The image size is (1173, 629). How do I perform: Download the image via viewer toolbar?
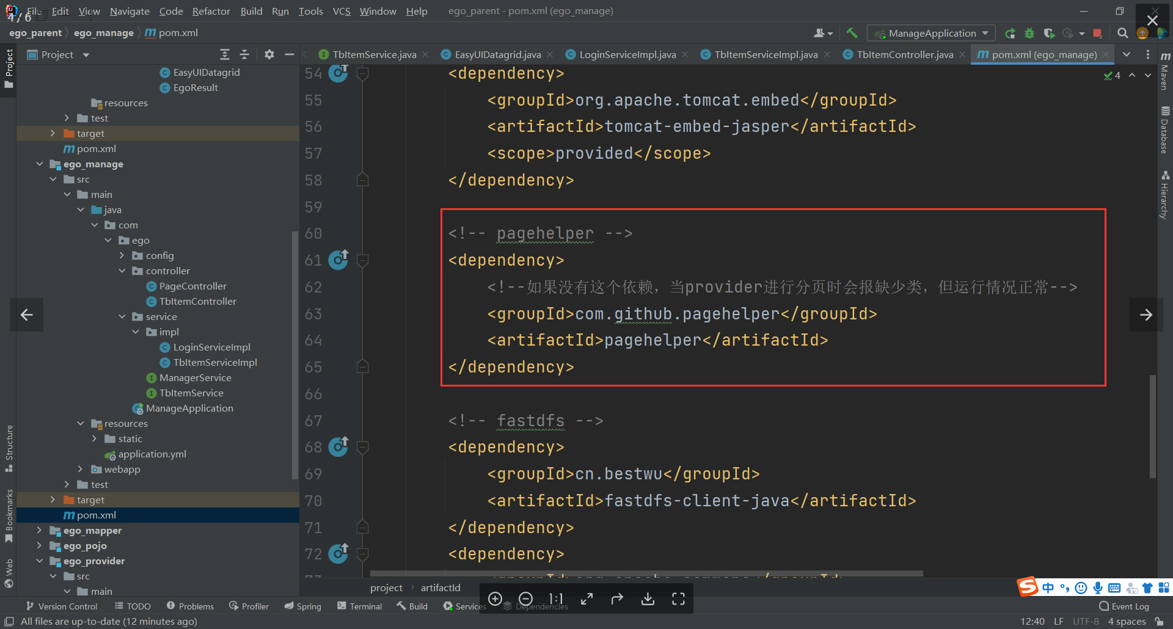[648, 599]
